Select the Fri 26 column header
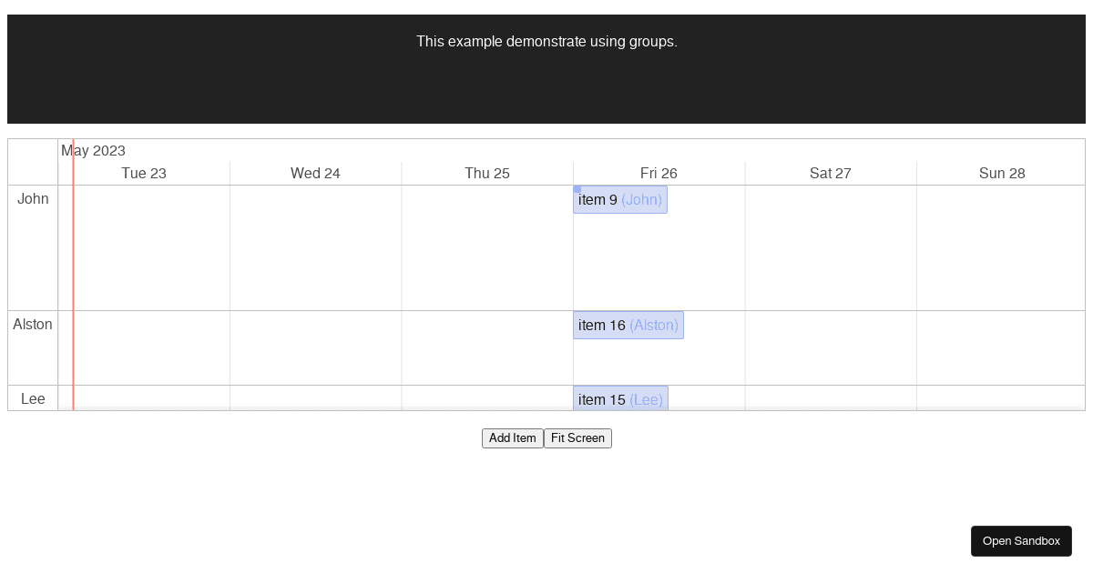The height and width of the screenshot is (573, 1093). (659, 173)
